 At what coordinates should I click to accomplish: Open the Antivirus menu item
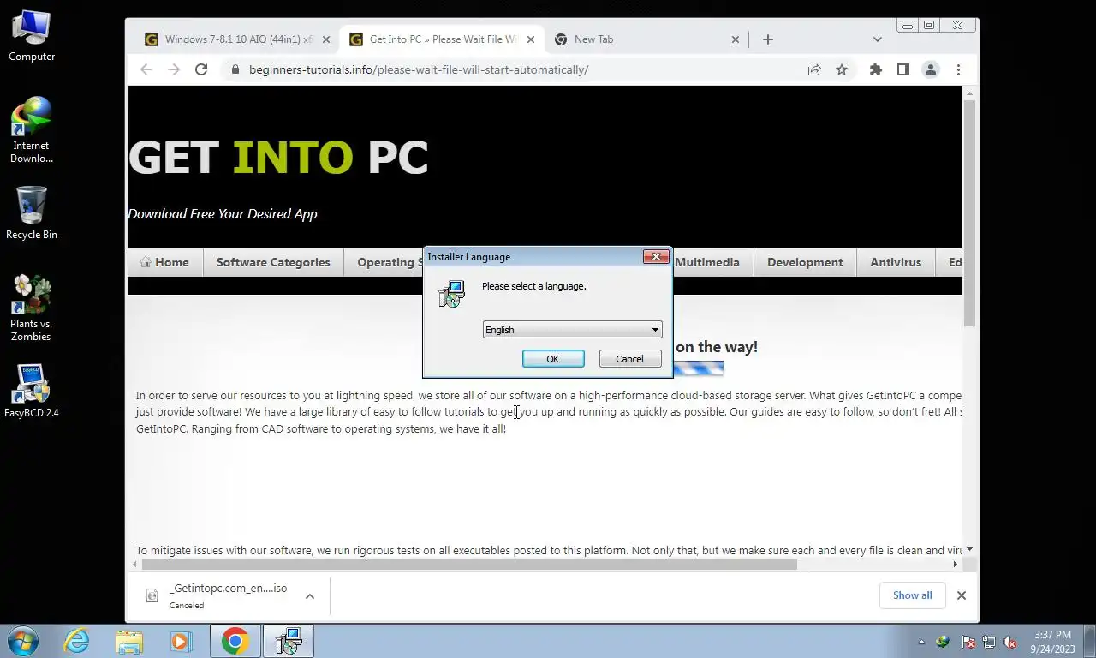point(896,262)
